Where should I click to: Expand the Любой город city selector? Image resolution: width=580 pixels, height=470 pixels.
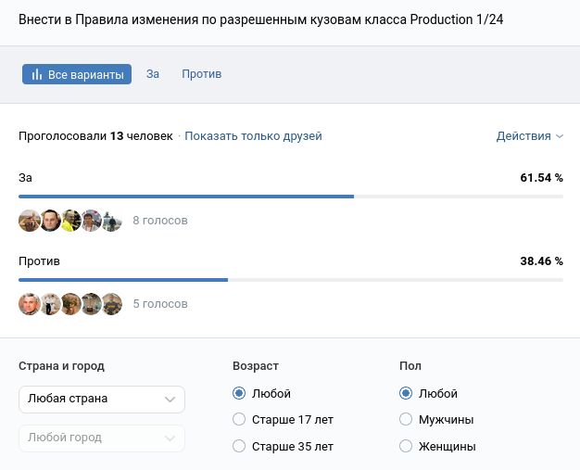point(102,438)
